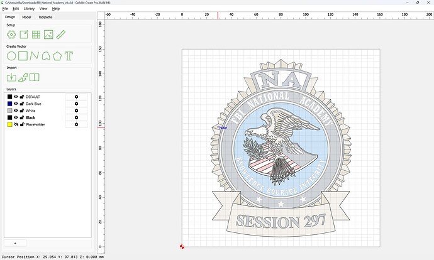Open settings gear for DEFAULT layer
The image size is (434, 260).
[76, 97]
